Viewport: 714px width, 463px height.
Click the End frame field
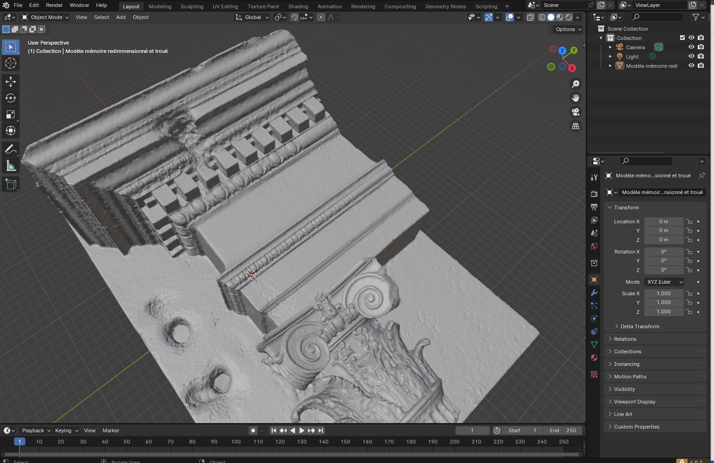(563, 430)
